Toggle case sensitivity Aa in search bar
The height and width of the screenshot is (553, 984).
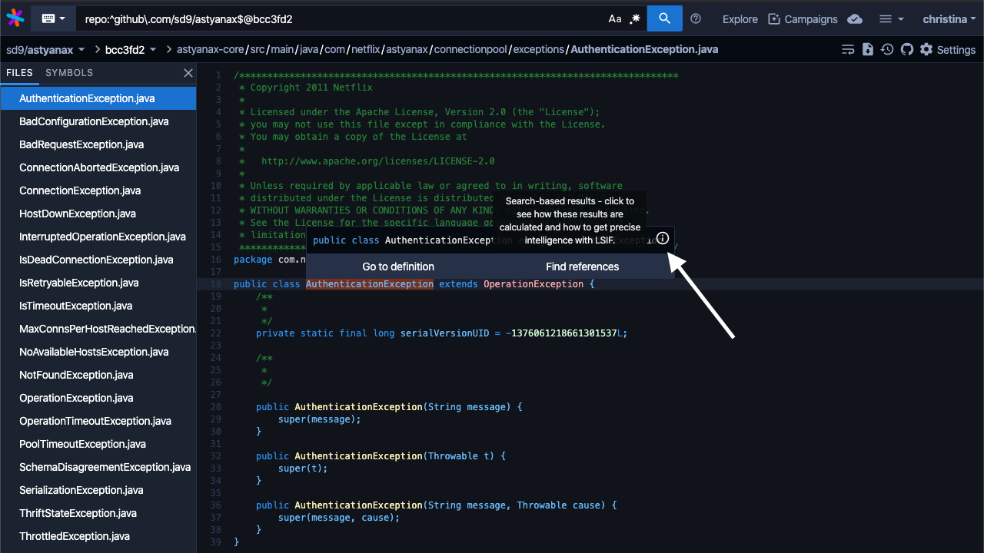pos(615,18)
